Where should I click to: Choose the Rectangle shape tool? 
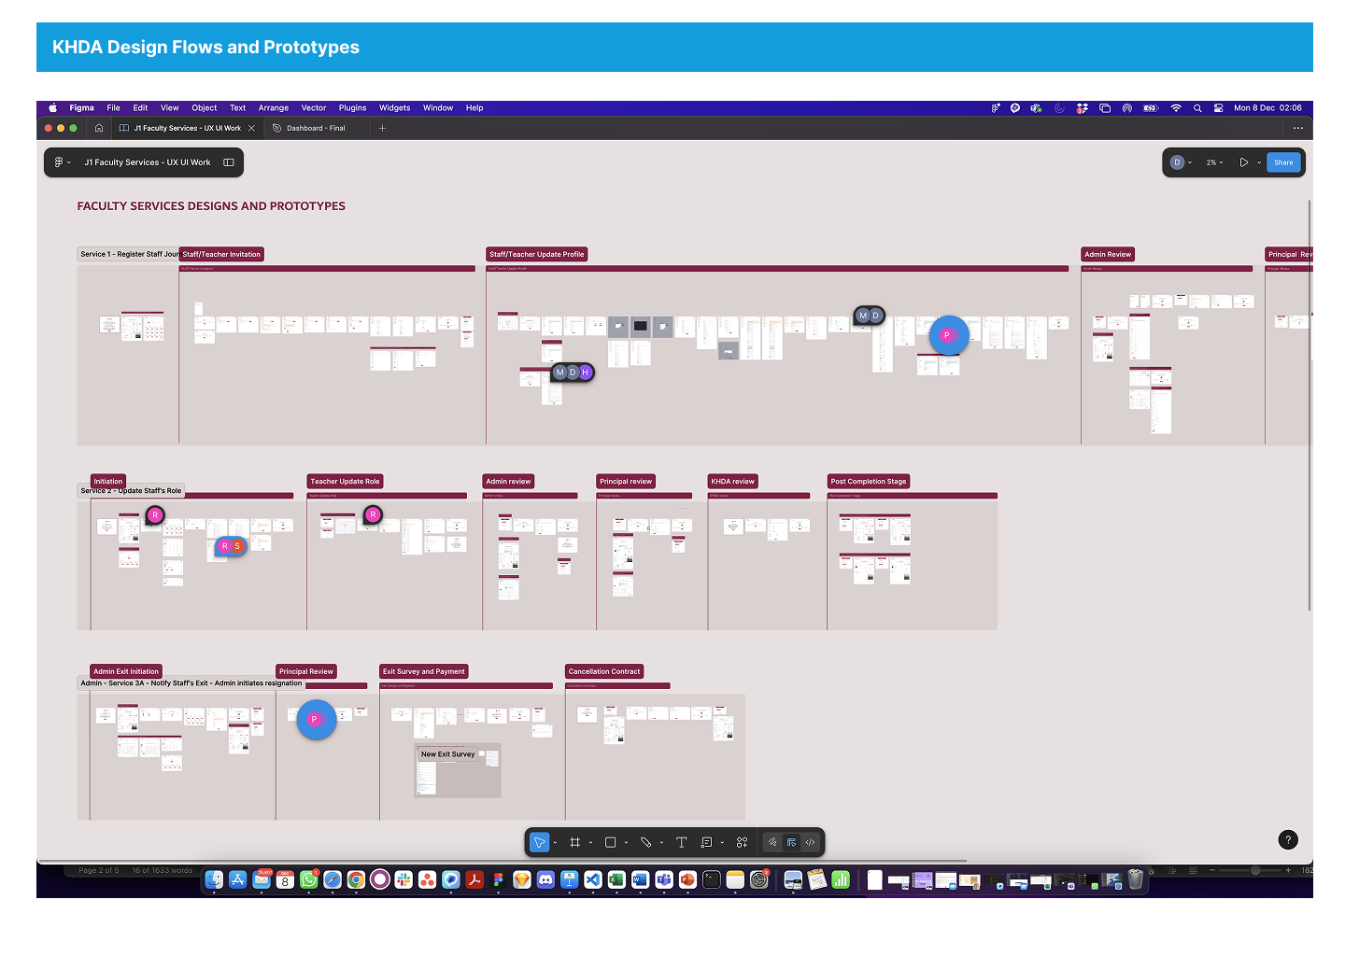pos(610,842)
